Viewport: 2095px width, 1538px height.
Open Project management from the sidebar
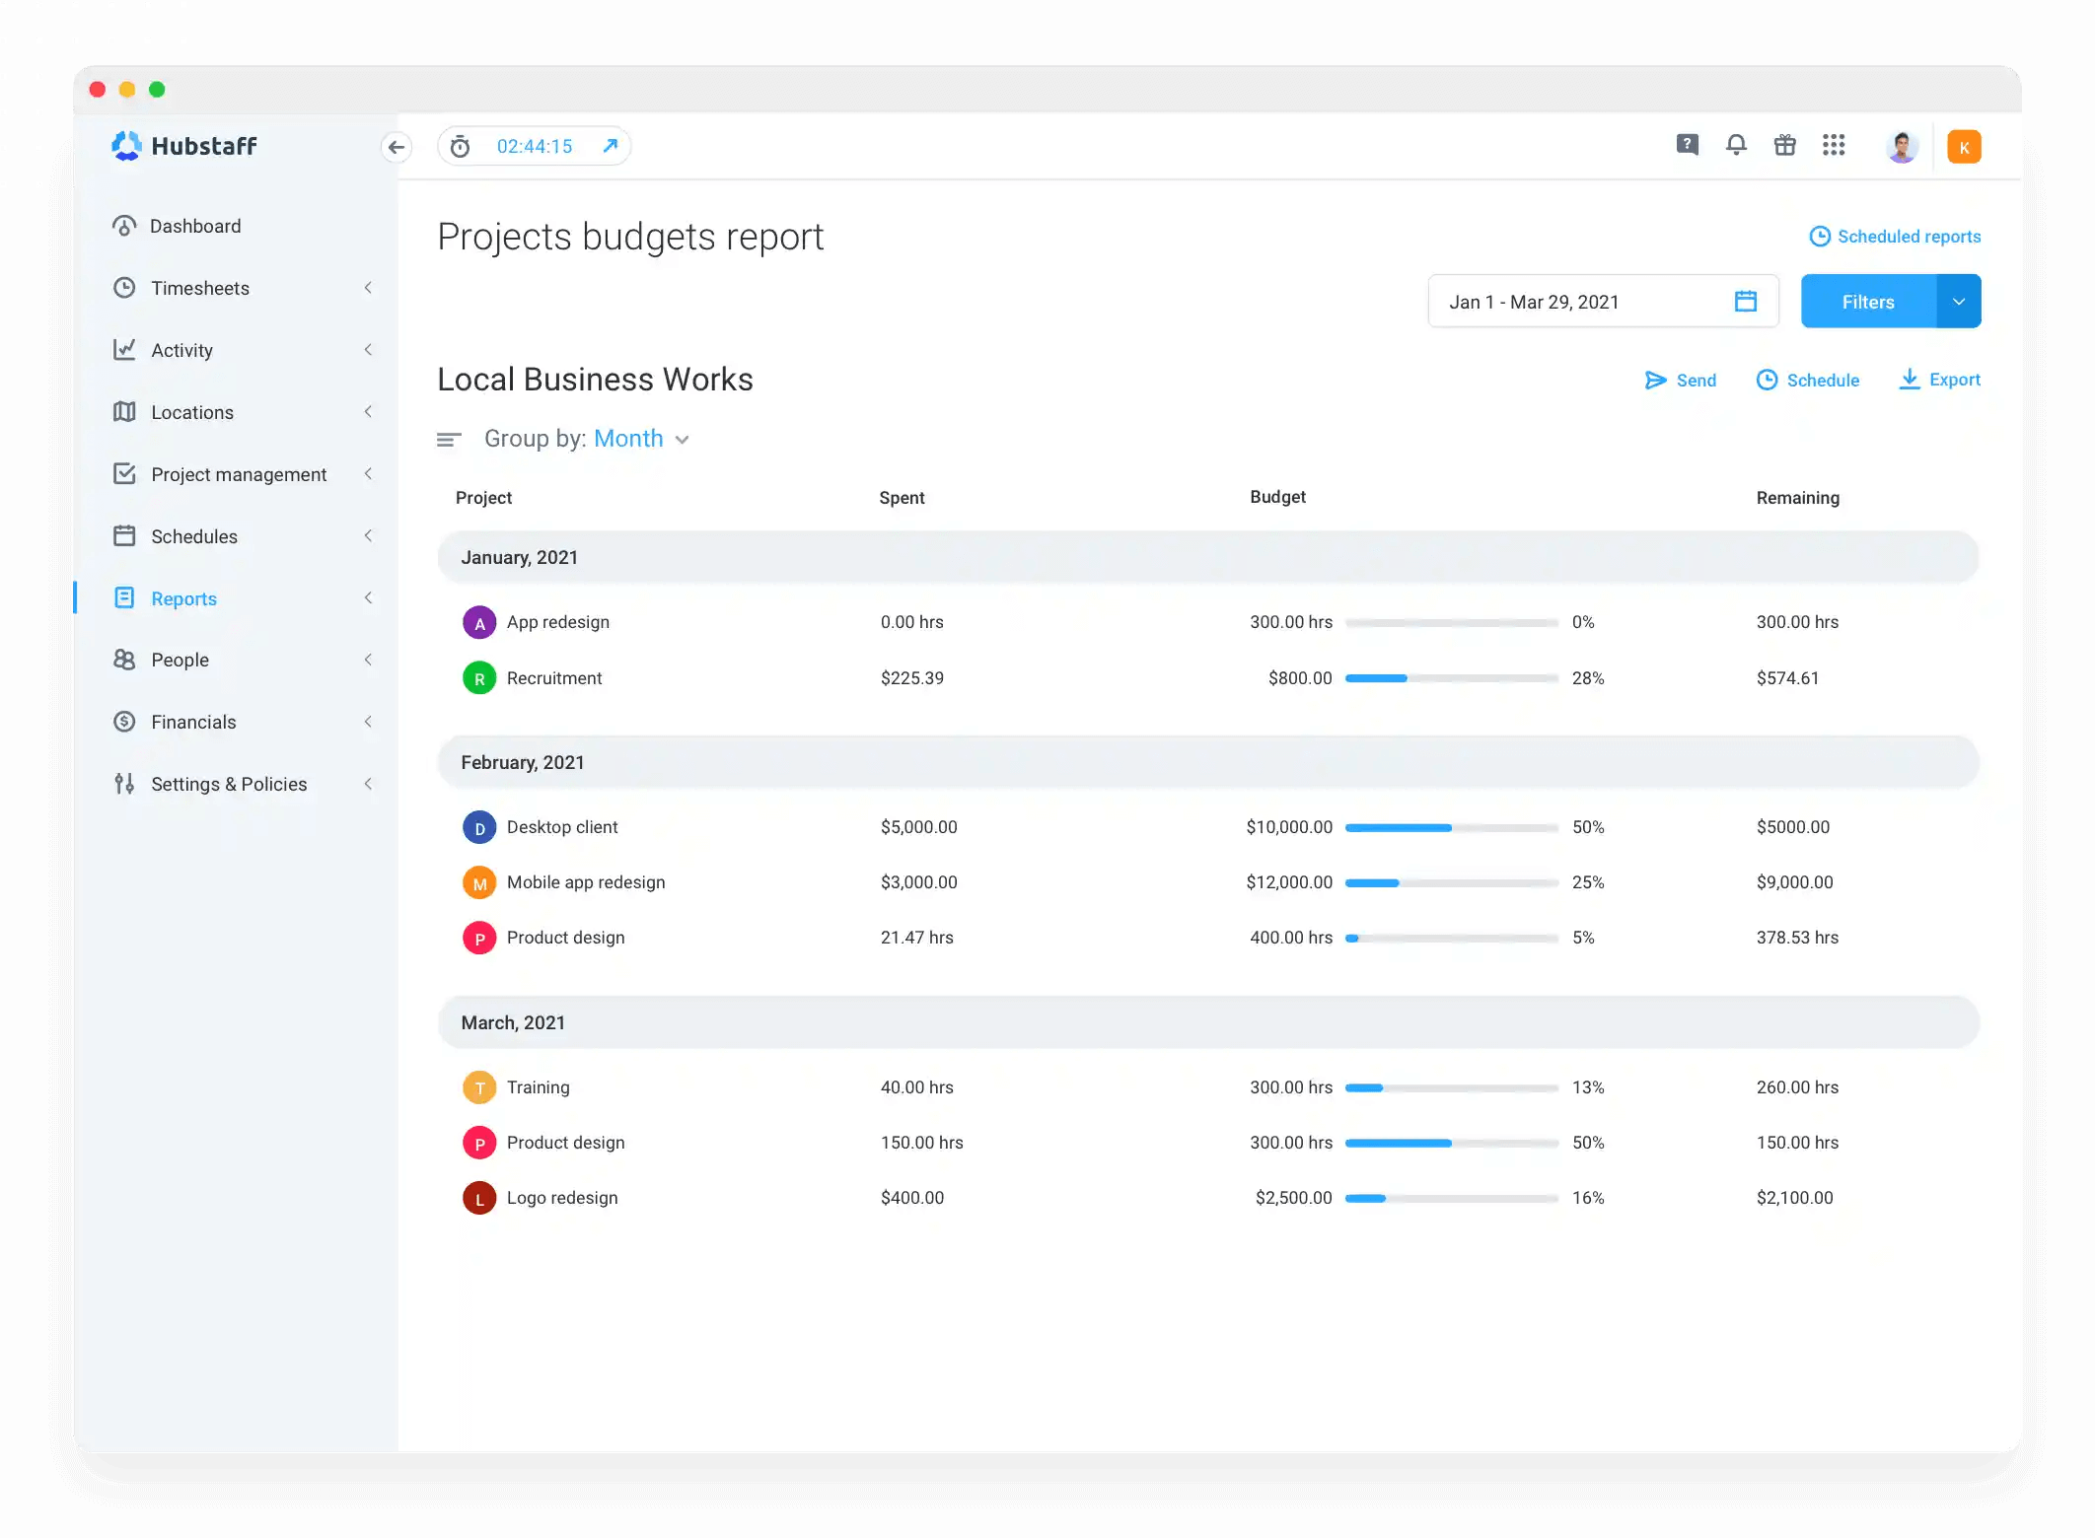click(239, 474)
